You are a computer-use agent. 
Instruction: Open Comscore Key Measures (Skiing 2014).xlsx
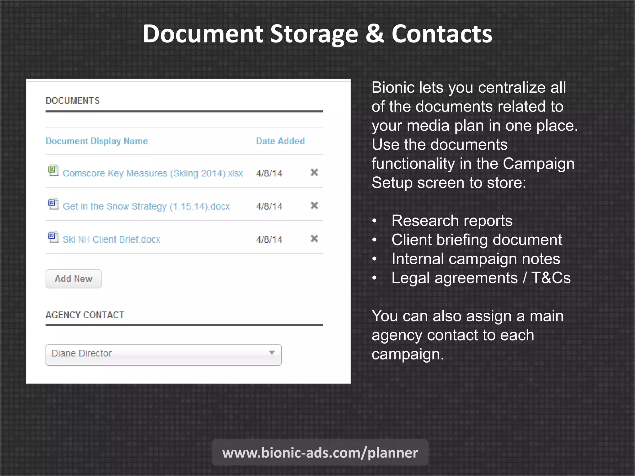pos(153,173)
